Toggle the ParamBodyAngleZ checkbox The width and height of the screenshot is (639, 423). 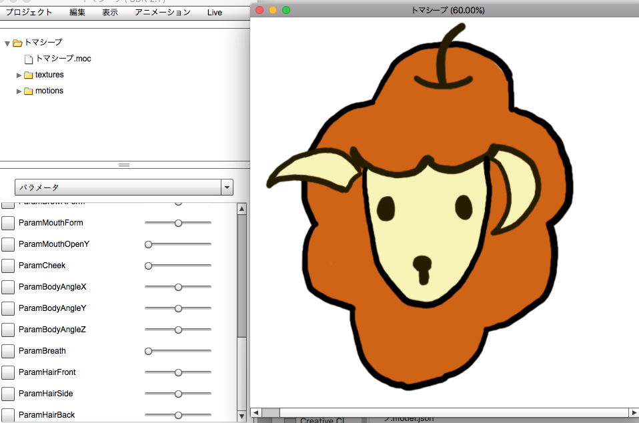coord(8,330)
